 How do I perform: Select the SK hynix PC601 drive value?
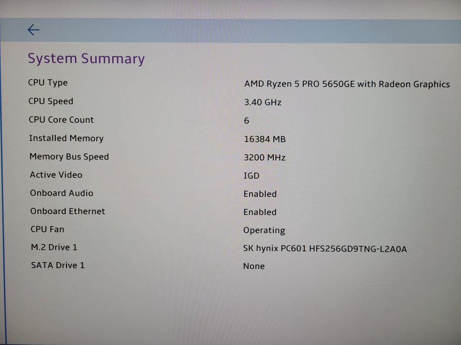[x=325, y=249]
